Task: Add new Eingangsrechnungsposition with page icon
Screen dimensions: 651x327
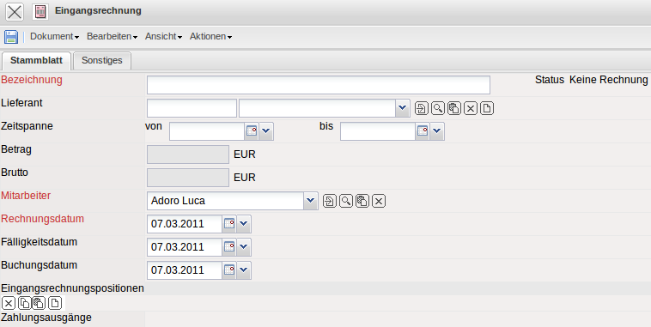Action: click(55, 303)
